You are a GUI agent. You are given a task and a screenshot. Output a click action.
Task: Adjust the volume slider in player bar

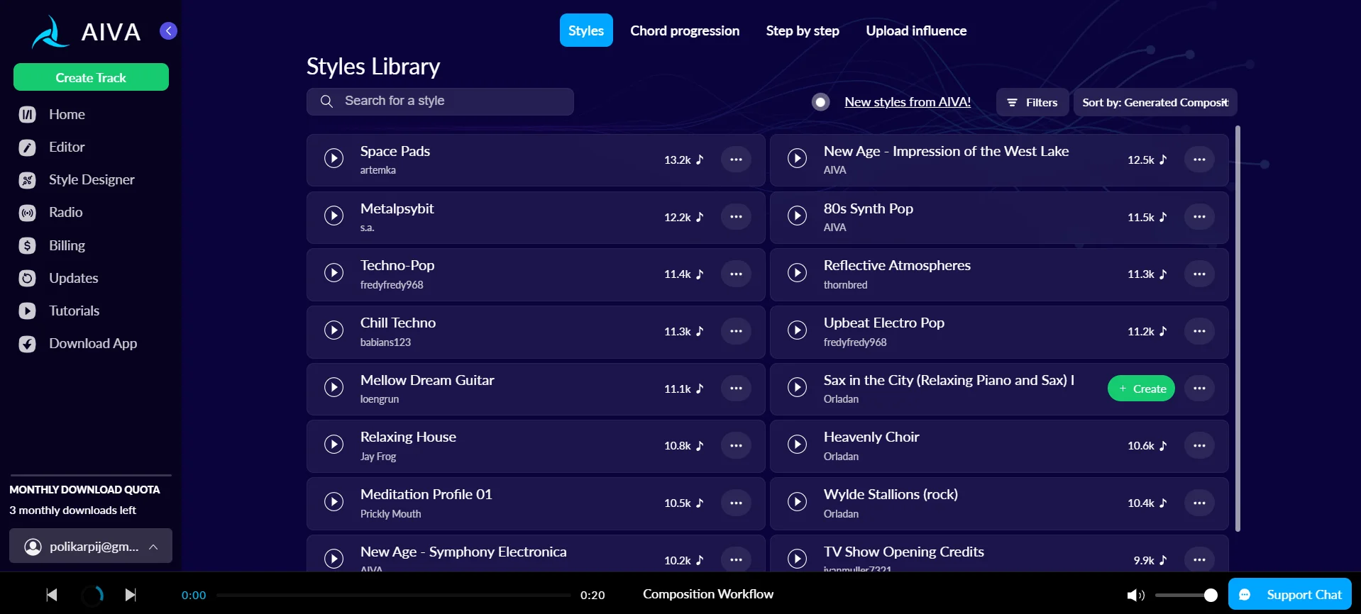pyautogui.click(x=1185, y=595)
